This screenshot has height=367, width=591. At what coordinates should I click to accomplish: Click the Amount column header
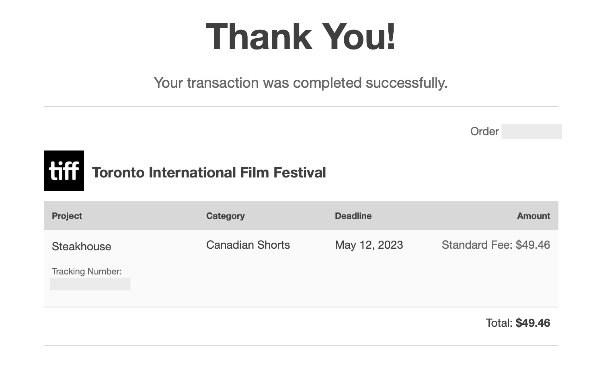click(x=534, y=216)
